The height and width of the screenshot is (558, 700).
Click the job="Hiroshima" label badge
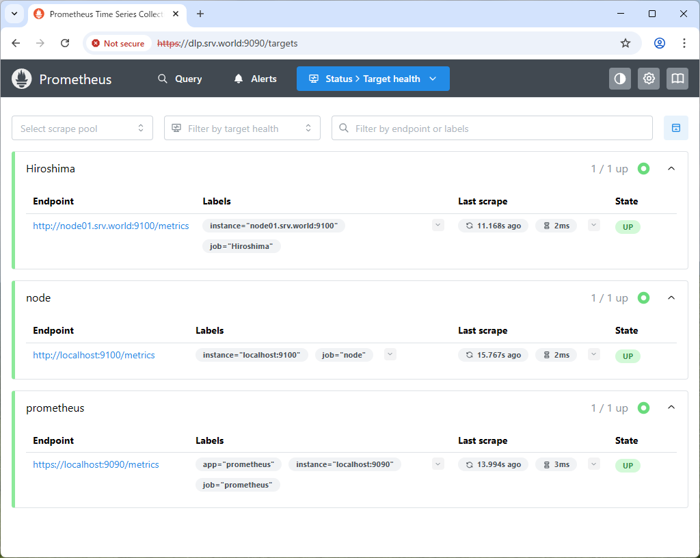click(241, 246)
